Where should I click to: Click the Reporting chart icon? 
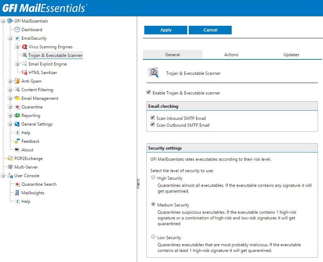point(17,115)
